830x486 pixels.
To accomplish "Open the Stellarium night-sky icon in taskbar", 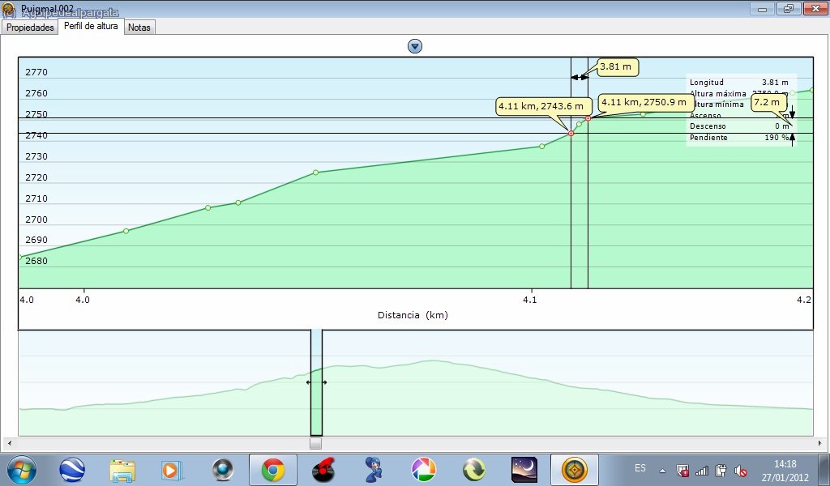I will (524, 469).
